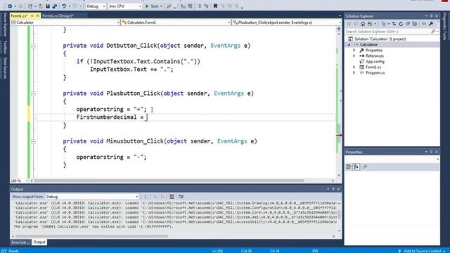Click the Output window horizontal scrollbar
Image resolution: width=450 pixels, height=253 pixels.
(92, 236)
